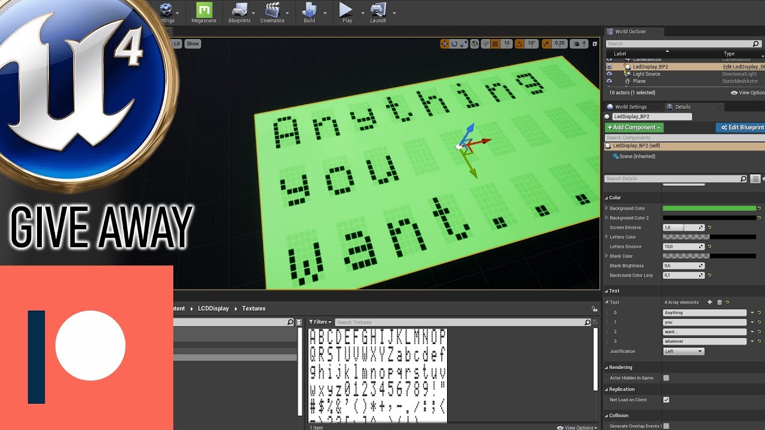This screenshot has height=430, width=765.
Task: Add element to Text array
Action: coord(709,303)
